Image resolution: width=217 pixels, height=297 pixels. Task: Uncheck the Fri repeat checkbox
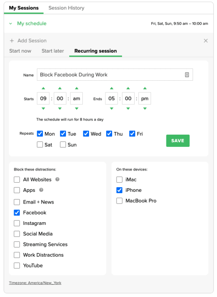[x=132, y=133]
